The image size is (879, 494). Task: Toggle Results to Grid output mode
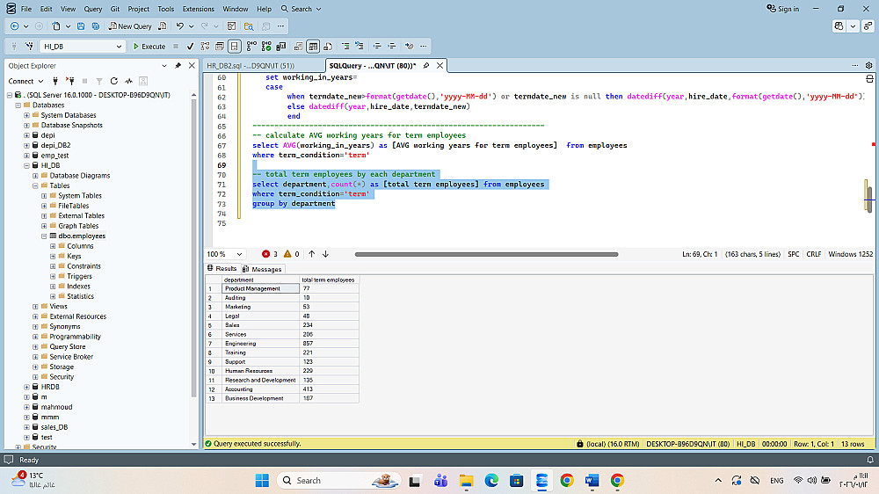(x=312, y=46)
